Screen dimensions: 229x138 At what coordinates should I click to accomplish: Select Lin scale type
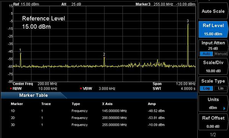(x=221, y=88)
